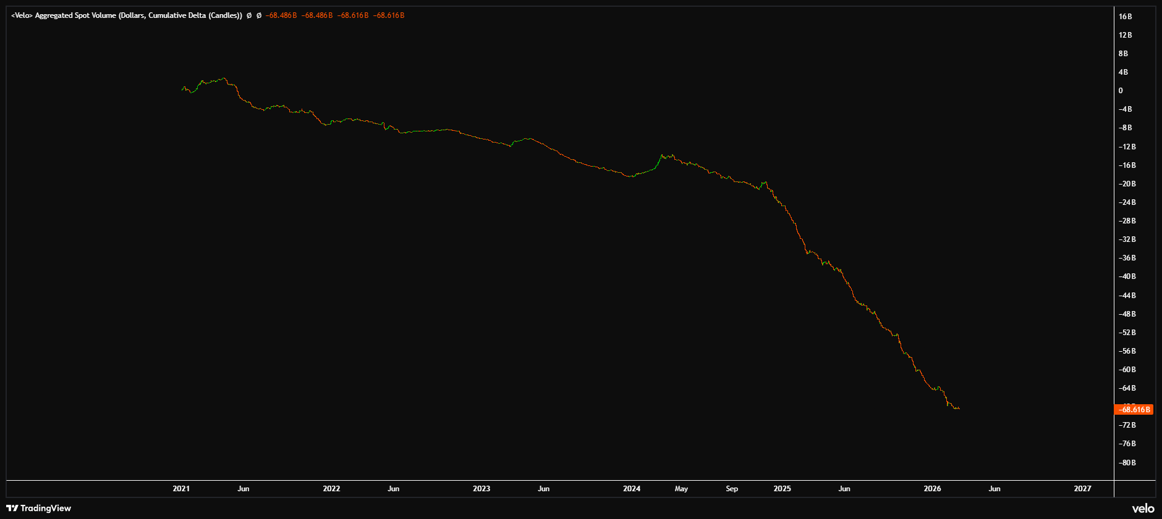The image size is (1162, 519).
Task: Select the −44B price scale label
Action: coord(1127,296)
